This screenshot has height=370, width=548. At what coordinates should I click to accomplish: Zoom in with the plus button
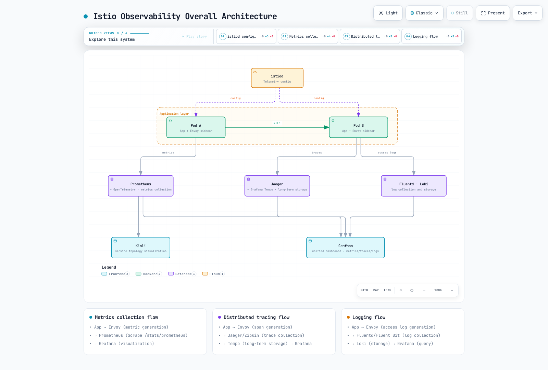[452, 290]
